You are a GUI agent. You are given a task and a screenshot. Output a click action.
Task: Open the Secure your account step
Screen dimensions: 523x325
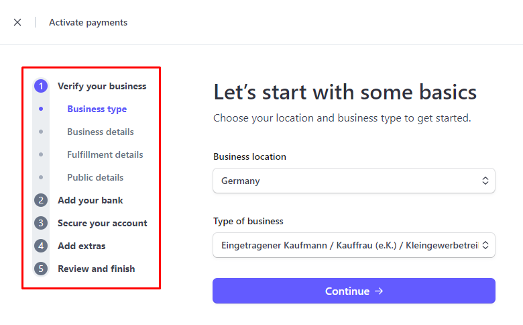pyautogui.click(x=103, y=223)
